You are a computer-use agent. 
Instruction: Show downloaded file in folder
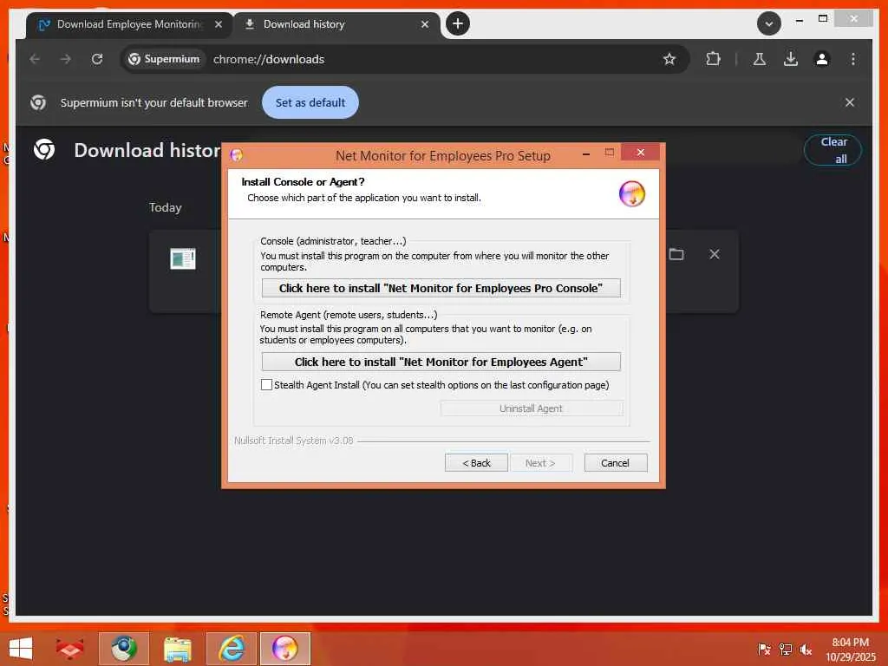click(x=676, y=254)
